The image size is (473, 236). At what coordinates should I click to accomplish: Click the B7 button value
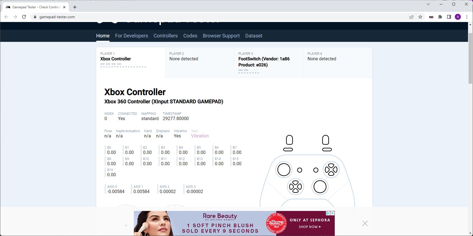click(x=237, y=153)
